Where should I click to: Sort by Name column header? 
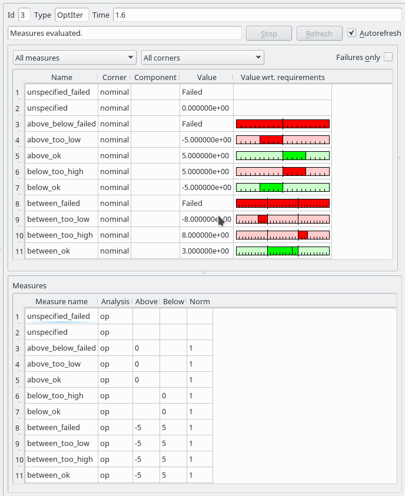click(61, 77)
